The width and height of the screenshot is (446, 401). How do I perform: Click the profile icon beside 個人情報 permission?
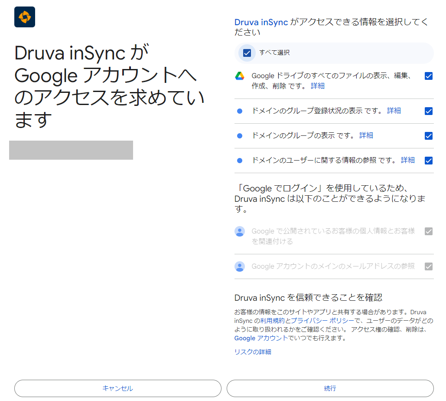pyautogui.click(x=240, y=231)
